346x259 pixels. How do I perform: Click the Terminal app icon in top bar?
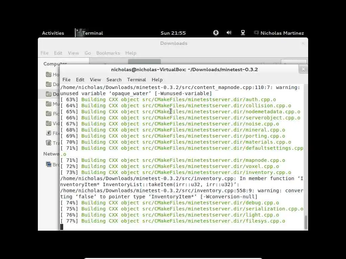coord(78,33)
